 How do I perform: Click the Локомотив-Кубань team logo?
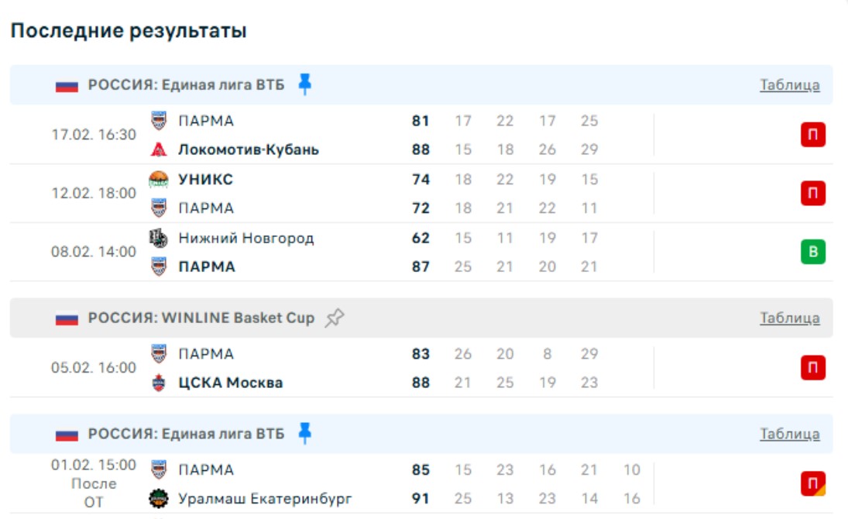point(159,150)
